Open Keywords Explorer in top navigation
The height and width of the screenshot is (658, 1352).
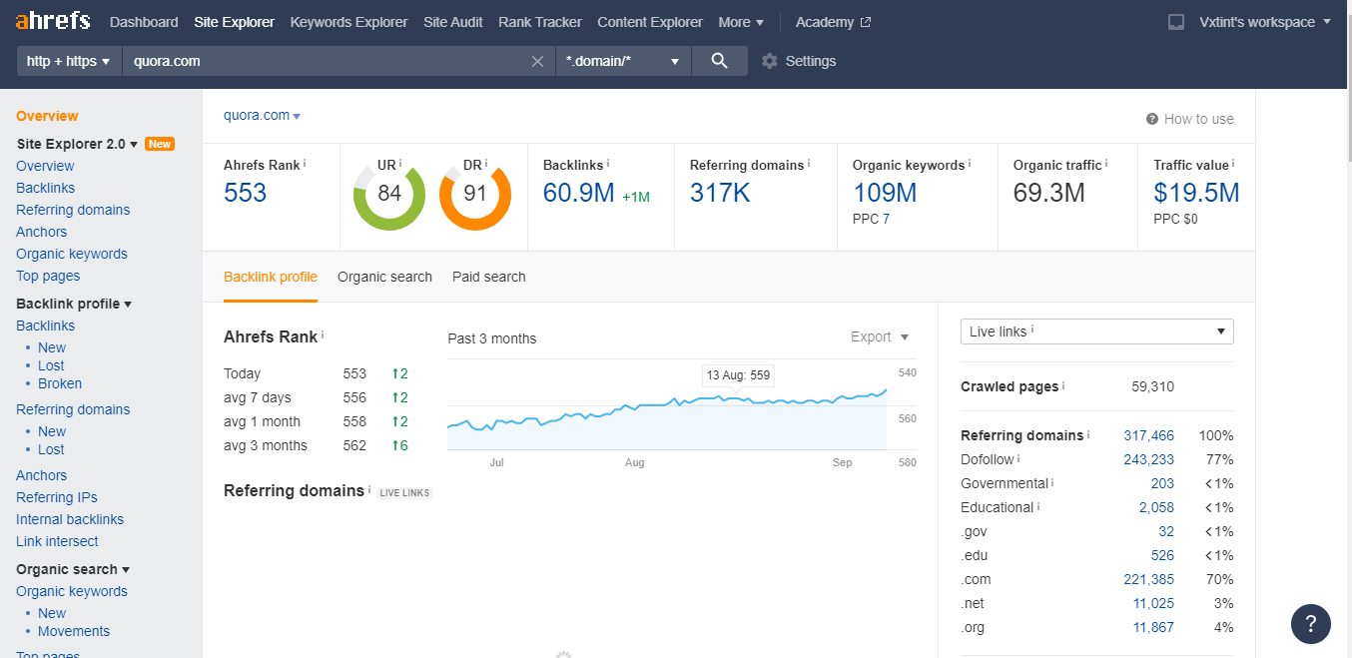348,22
